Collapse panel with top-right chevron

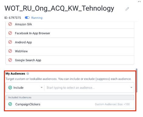(139, 2)
